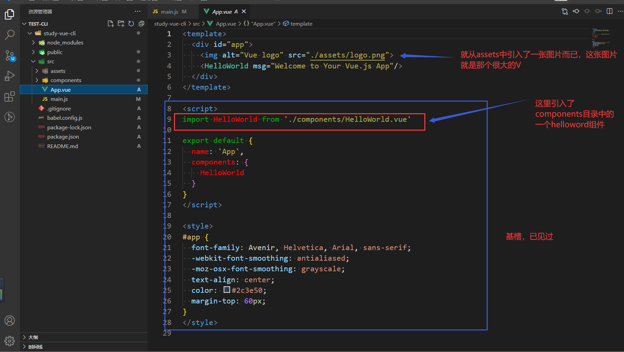Expand the 时间线 timeline section

click(x=84, y=347)
